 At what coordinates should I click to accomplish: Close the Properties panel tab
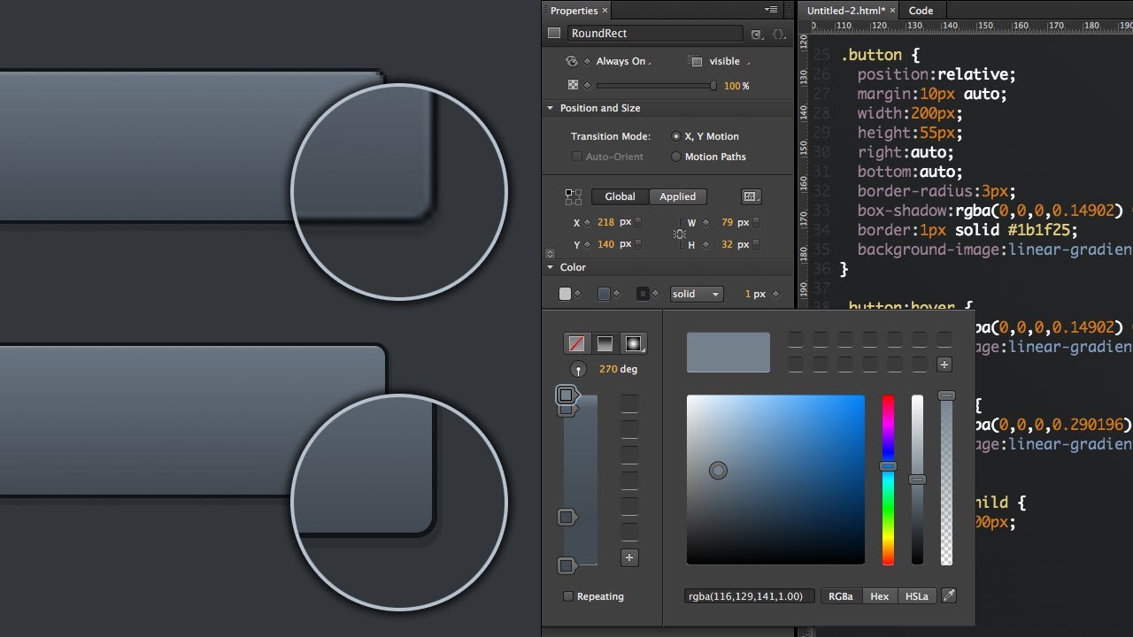coord(605,11)
